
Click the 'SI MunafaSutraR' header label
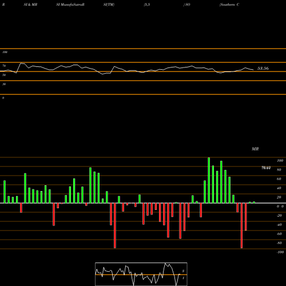pyautogui.click(x=70, y=5)
